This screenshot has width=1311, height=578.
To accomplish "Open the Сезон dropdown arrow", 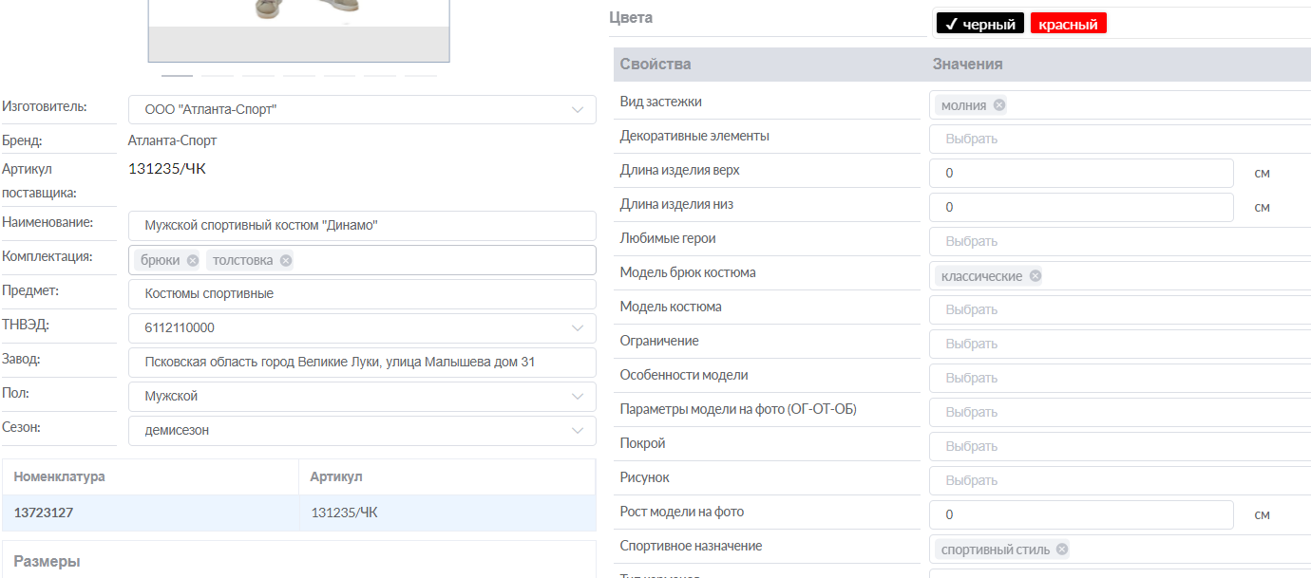I will click(x=578, y=431).
